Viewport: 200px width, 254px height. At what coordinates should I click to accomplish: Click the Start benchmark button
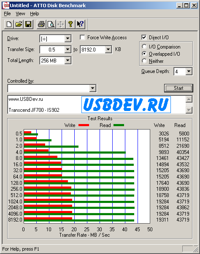(x=178, y=88)
